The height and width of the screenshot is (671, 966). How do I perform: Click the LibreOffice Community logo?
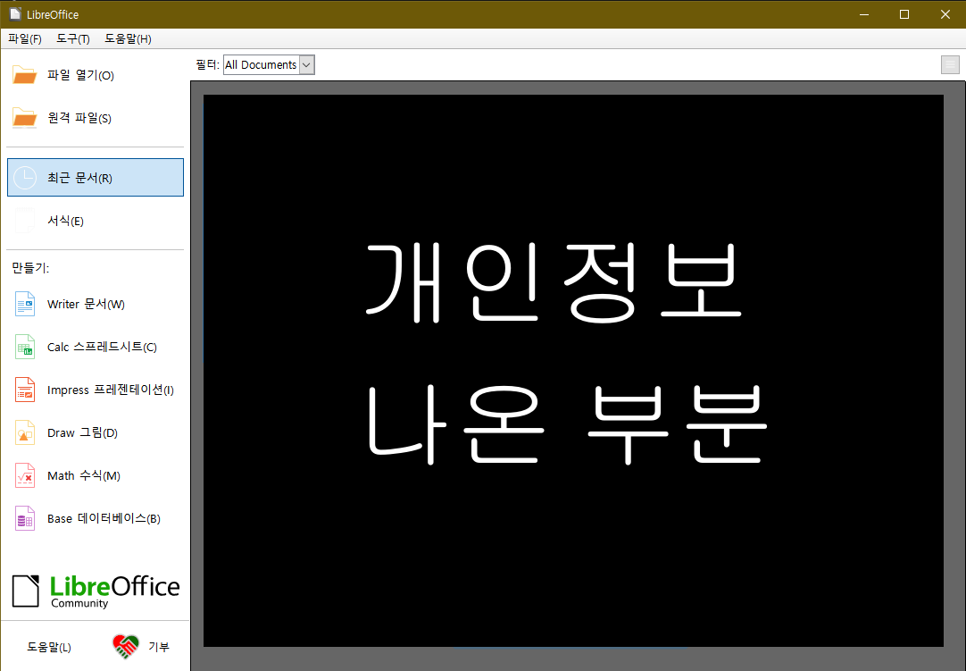click(96, 591)
